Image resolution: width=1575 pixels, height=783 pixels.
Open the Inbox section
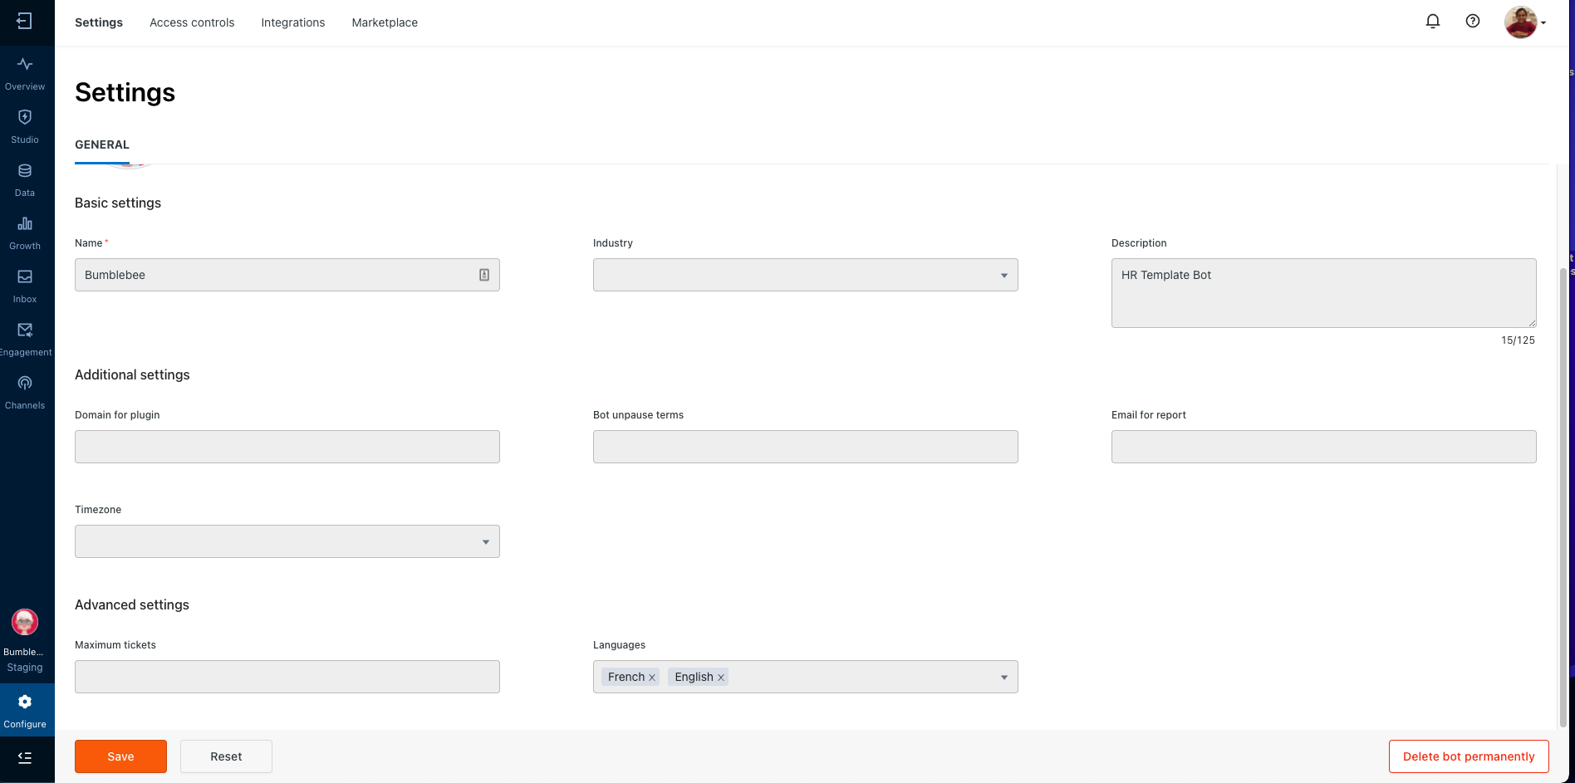pyautogui.click(x=25, y=286)
